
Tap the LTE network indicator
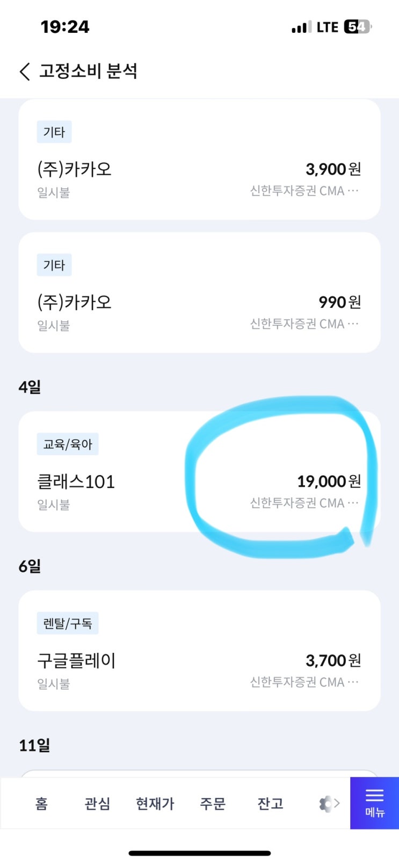[327, 27]
